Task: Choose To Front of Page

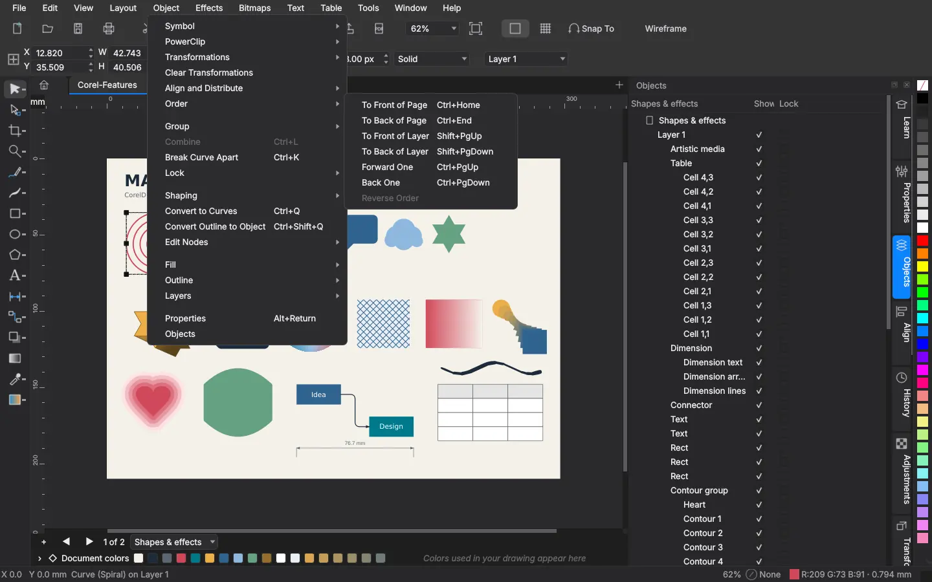Action: 430,105
